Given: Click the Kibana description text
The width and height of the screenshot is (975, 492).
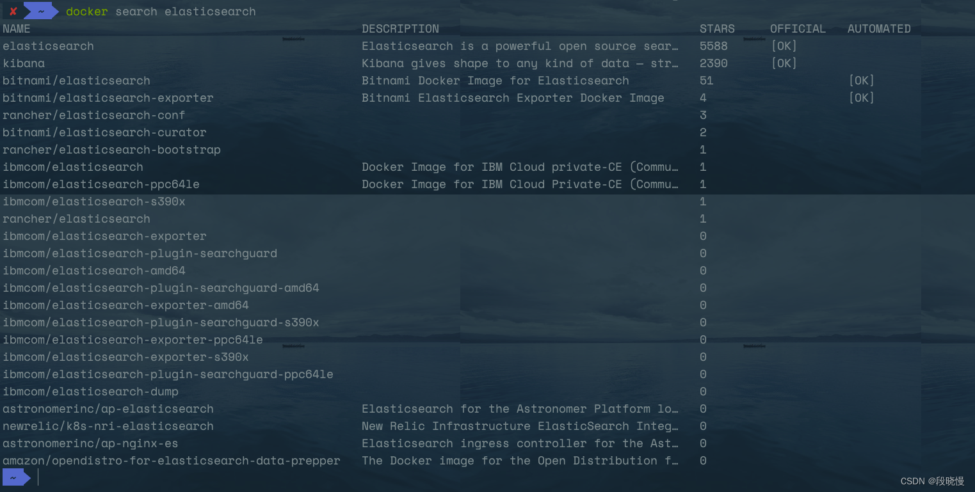Looking at the screenshot, I should pos(520,63).
